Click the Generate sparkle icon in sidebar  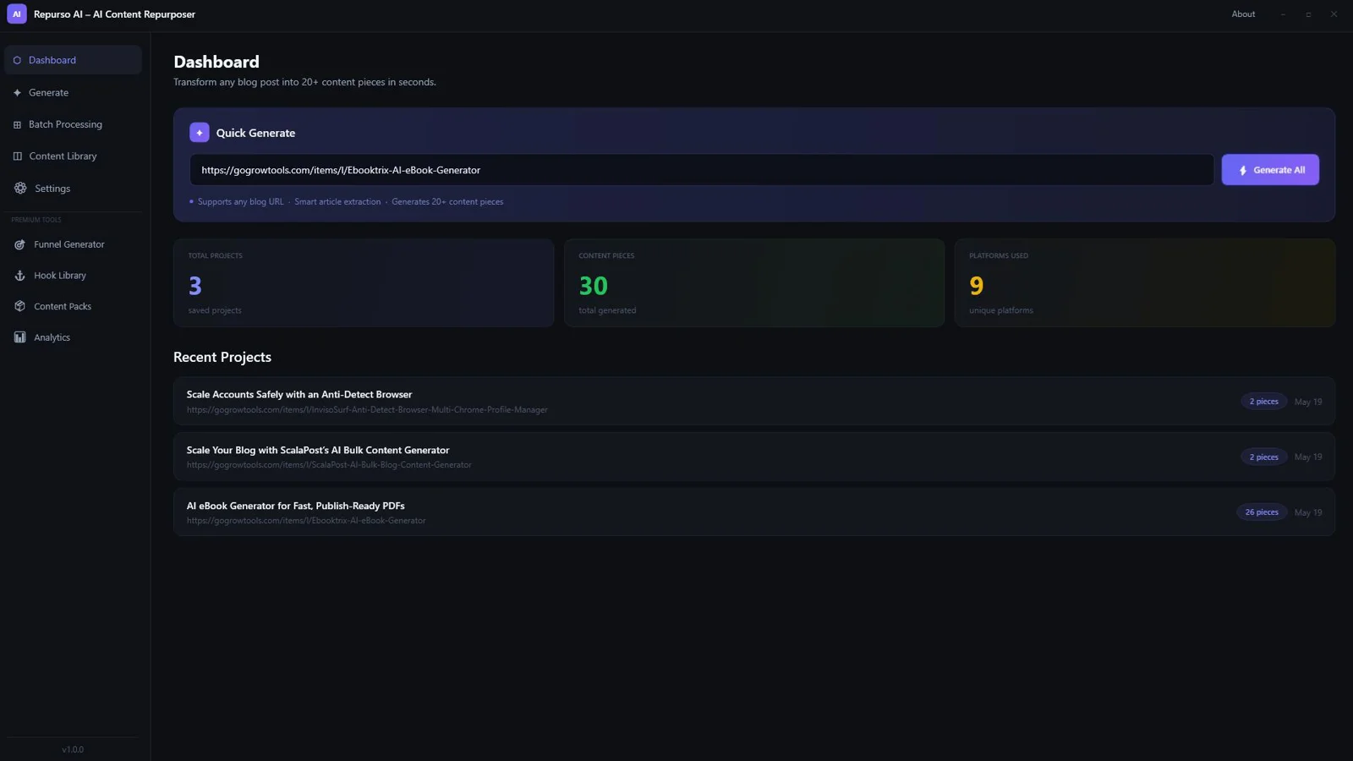click(17, 93)
